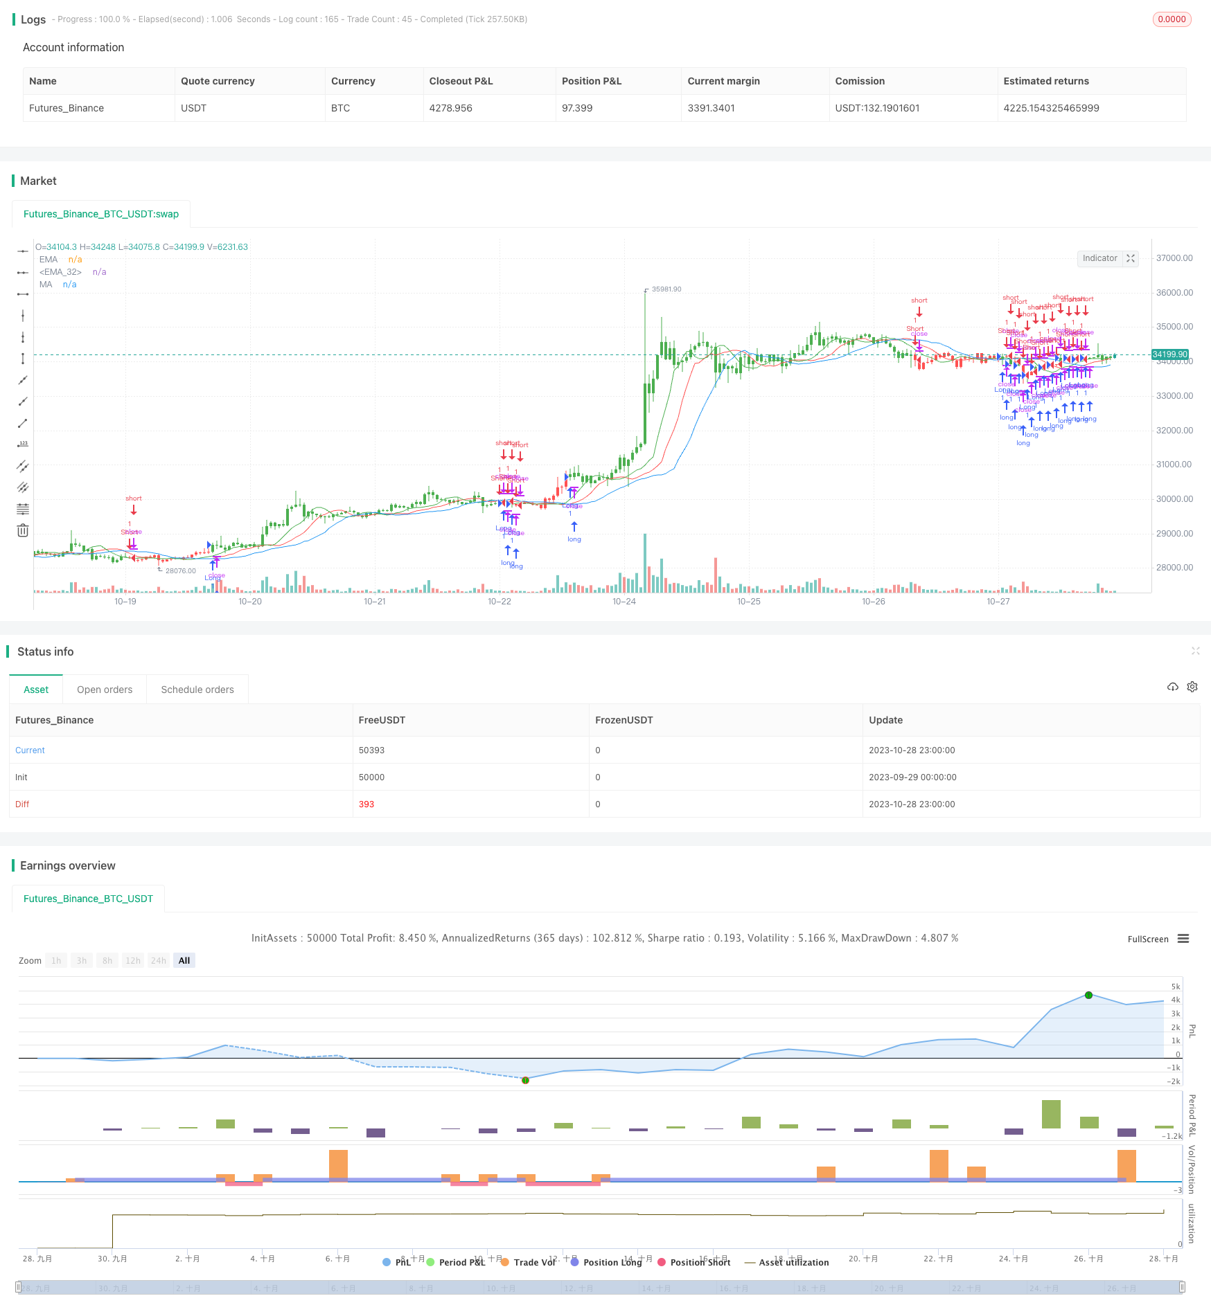The image size is (1211, 1314).
Task: Click the 34199.90 current price label
Action: [1170, 354]
